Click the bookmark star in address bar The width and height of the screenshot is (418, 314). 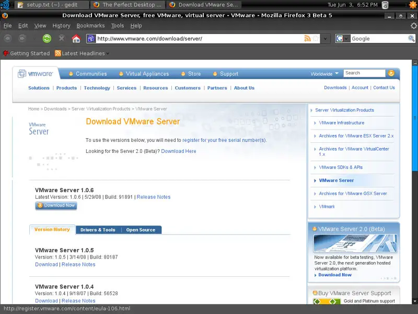coord(316,38)
